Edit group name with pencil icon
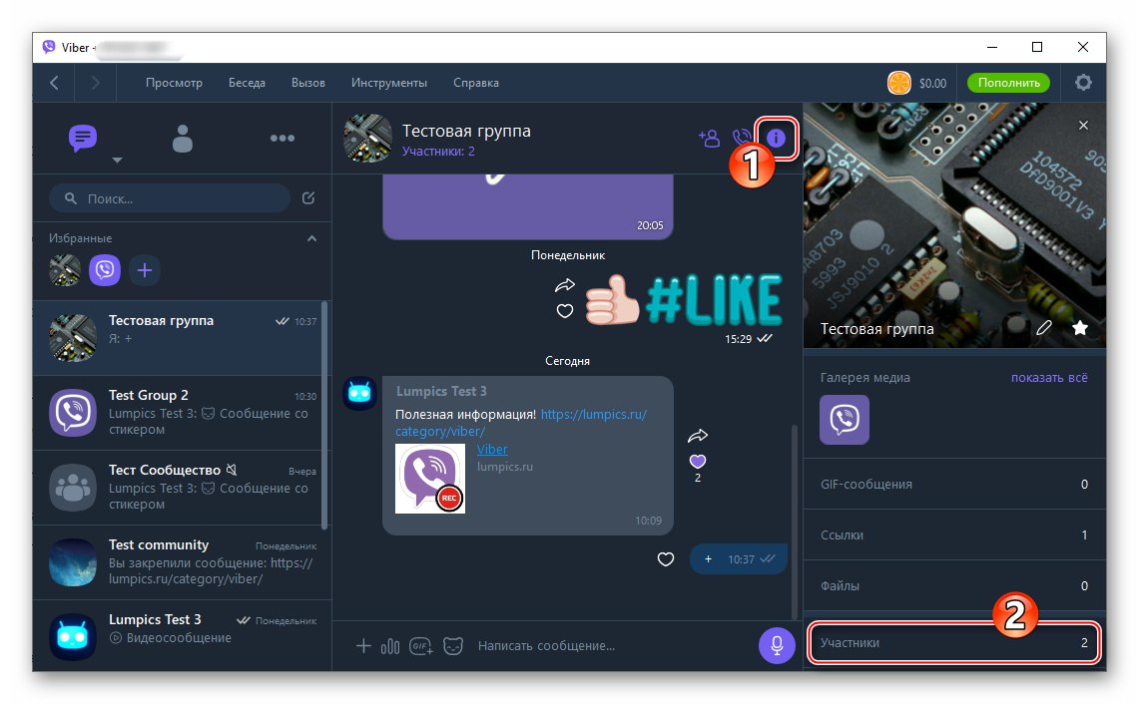The height and width of the screenshot is (704, 1139). click(1043, 328)
